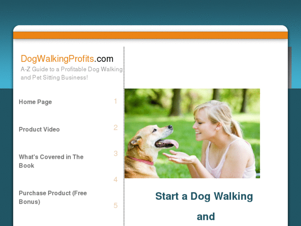
Task: Go to the Product Video page
Action: 39,129
